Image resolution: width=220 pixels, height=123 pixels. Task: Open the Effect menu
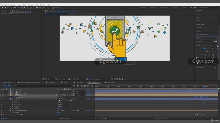[x=24, y=5]
